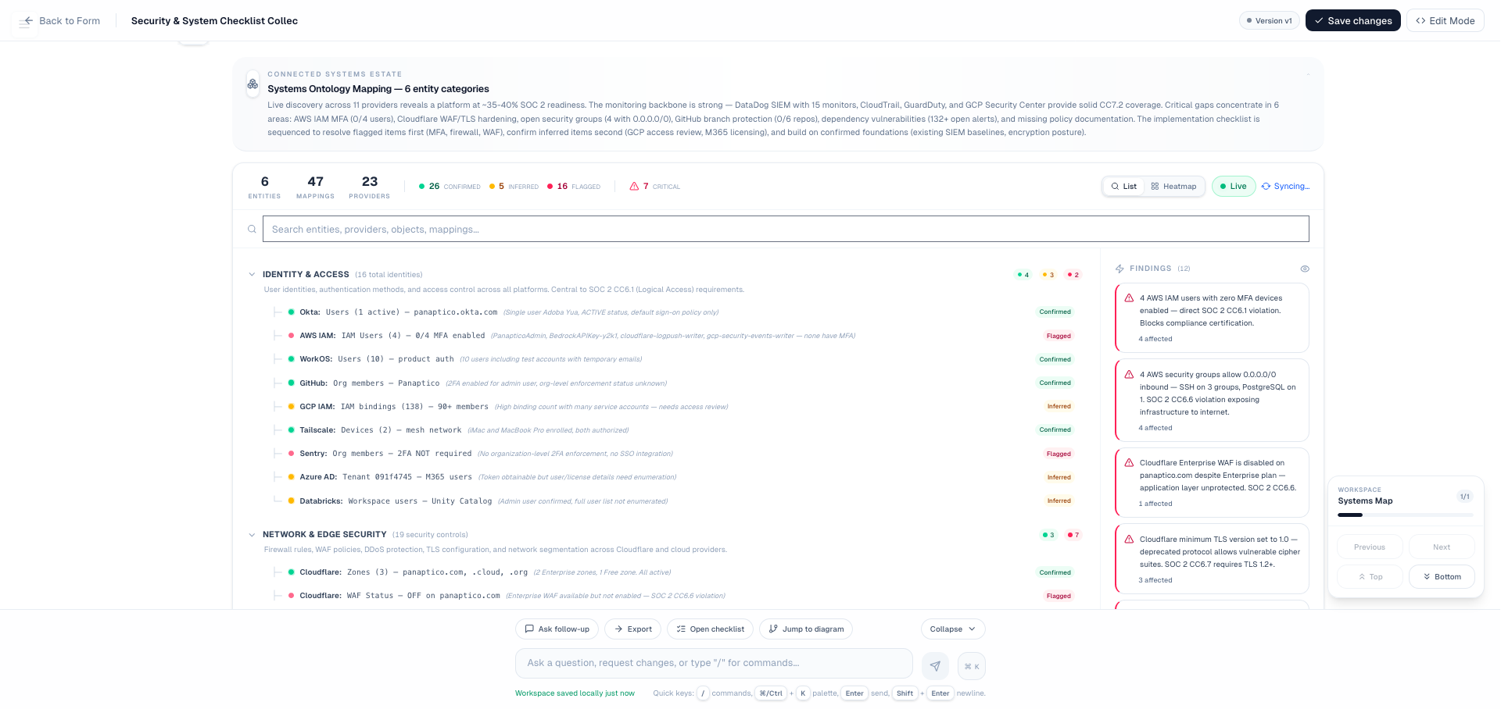1501x709 pixels.
Task: Click the Save changes button
Action: 1352,20
